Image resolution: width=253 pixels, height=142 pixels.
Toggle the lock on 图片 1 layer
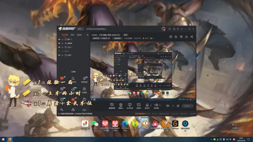tap(62, 39)
